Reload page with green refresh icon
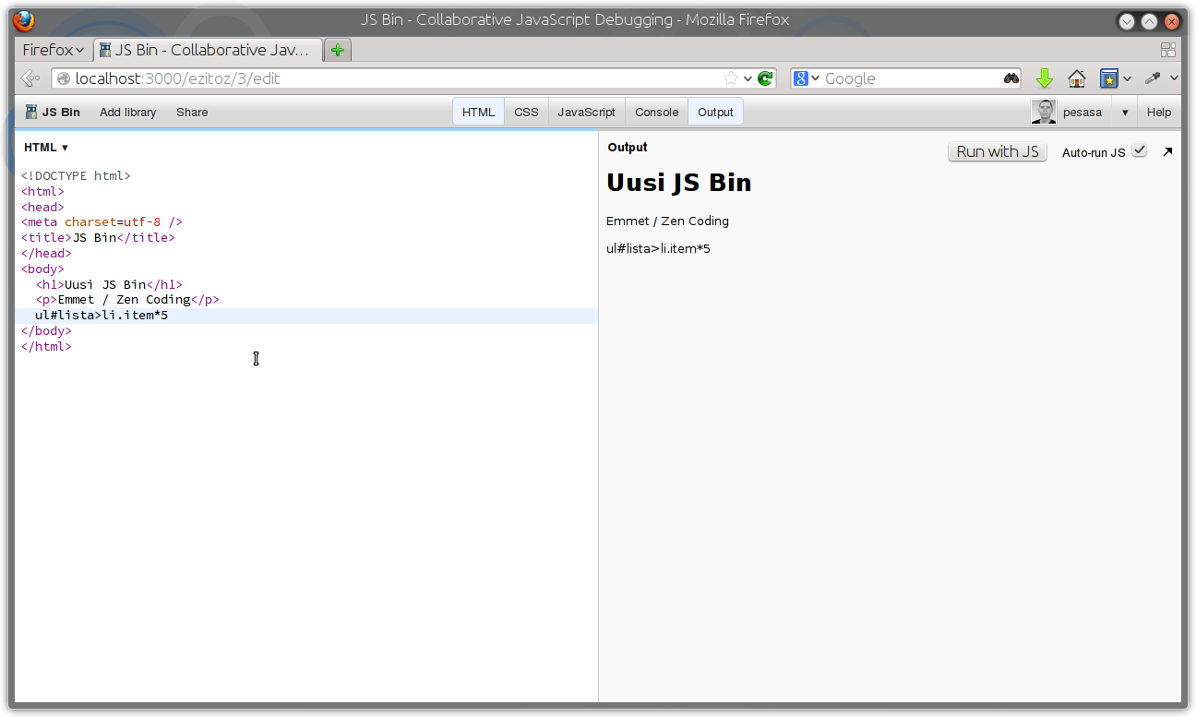 [x=765, y=78]
